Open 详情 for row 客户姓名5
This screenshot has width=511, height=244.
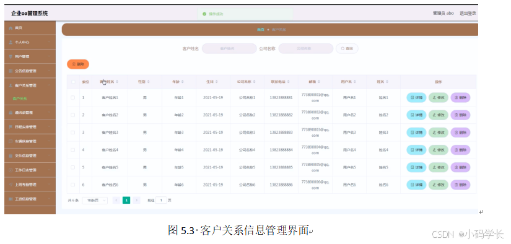click(416, 167)
